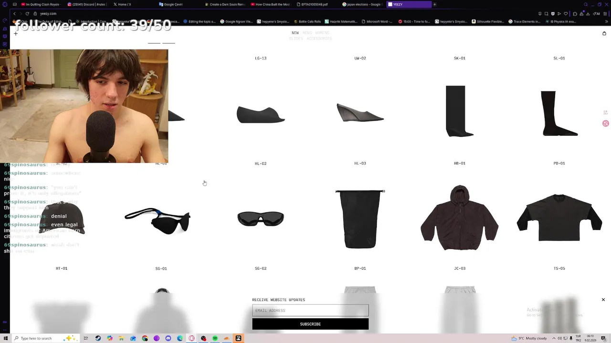Viewport: 611px width, 343px height.
Task: Open Google Ngram Viewer bookmark
Action: tap(237, 21)
